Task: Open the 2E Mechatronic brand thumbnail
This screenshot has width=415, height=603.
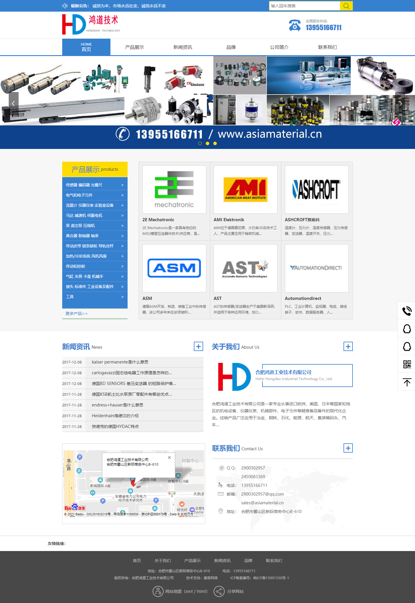Action: point(174,190)
